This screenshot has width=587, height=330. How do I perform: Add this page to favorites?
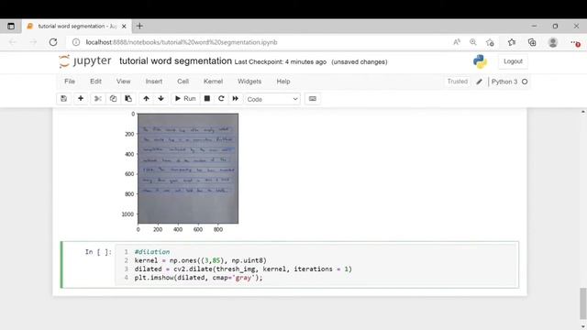(490, 42)
